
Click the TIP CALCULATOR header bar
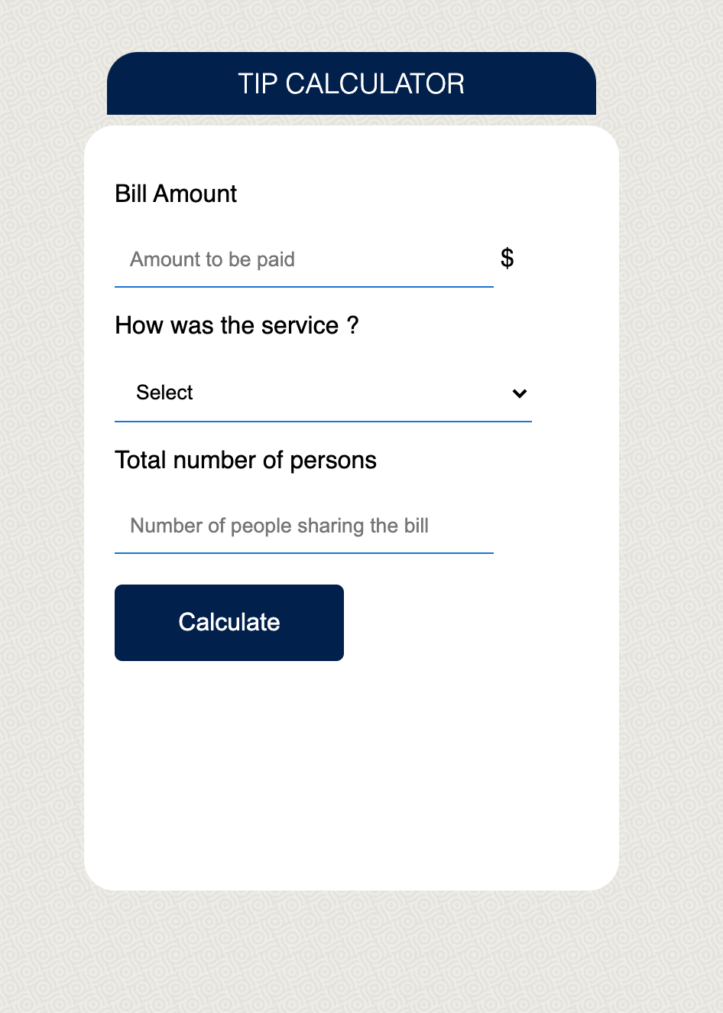[351, 83]
